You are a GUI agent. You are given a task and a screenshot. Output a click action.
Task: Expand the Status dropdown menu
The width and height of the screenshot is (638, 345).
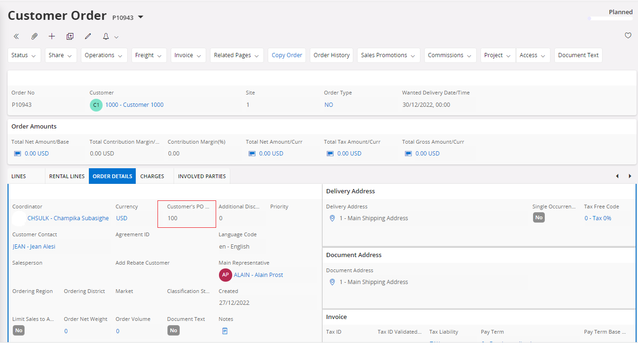(24, 55)
